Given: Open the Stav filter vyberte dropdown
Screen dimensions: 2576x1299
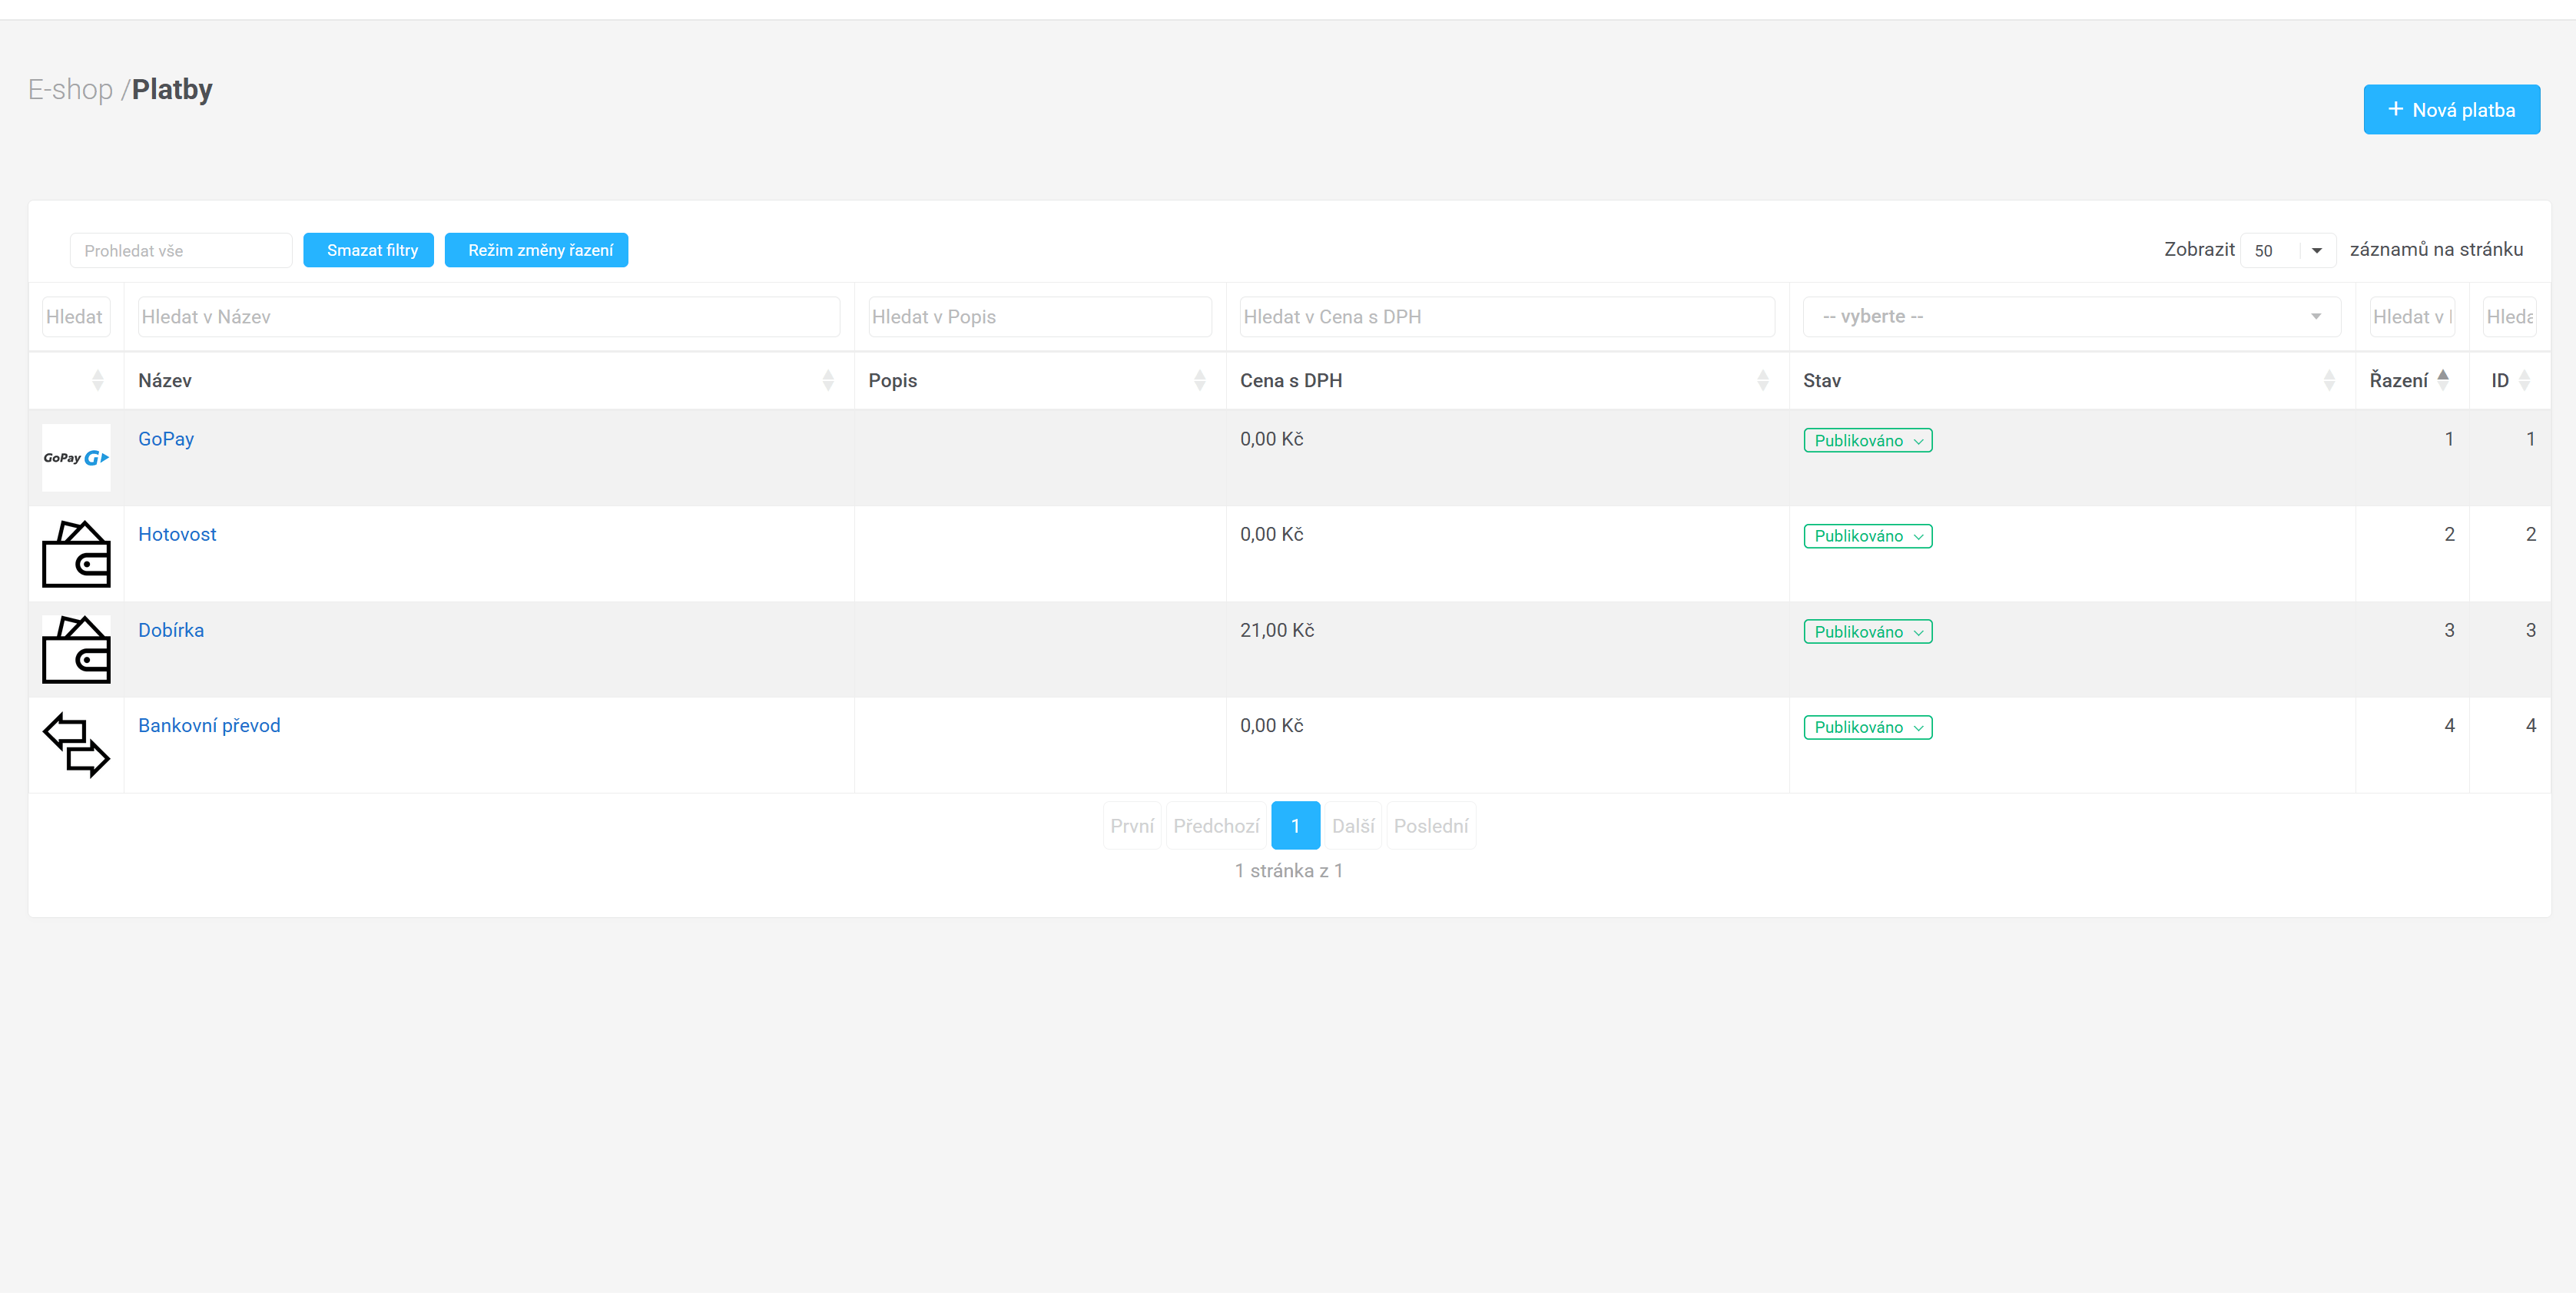Looking at the screenshot, I should tap(2070, 317).
